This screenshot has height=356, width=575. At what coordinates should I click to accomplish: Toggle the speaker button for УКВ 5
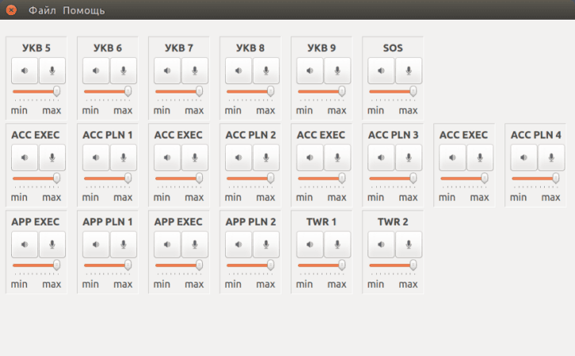click(x=25, y=70)
